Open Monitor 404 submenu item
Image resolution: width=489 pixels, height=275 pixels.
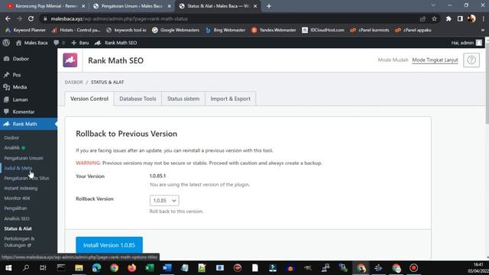(x=17, y=199)
